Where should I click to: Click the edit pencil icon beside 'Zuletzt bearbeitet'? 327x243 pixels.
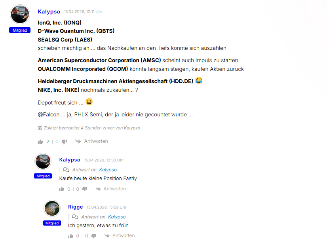(40, 128)
